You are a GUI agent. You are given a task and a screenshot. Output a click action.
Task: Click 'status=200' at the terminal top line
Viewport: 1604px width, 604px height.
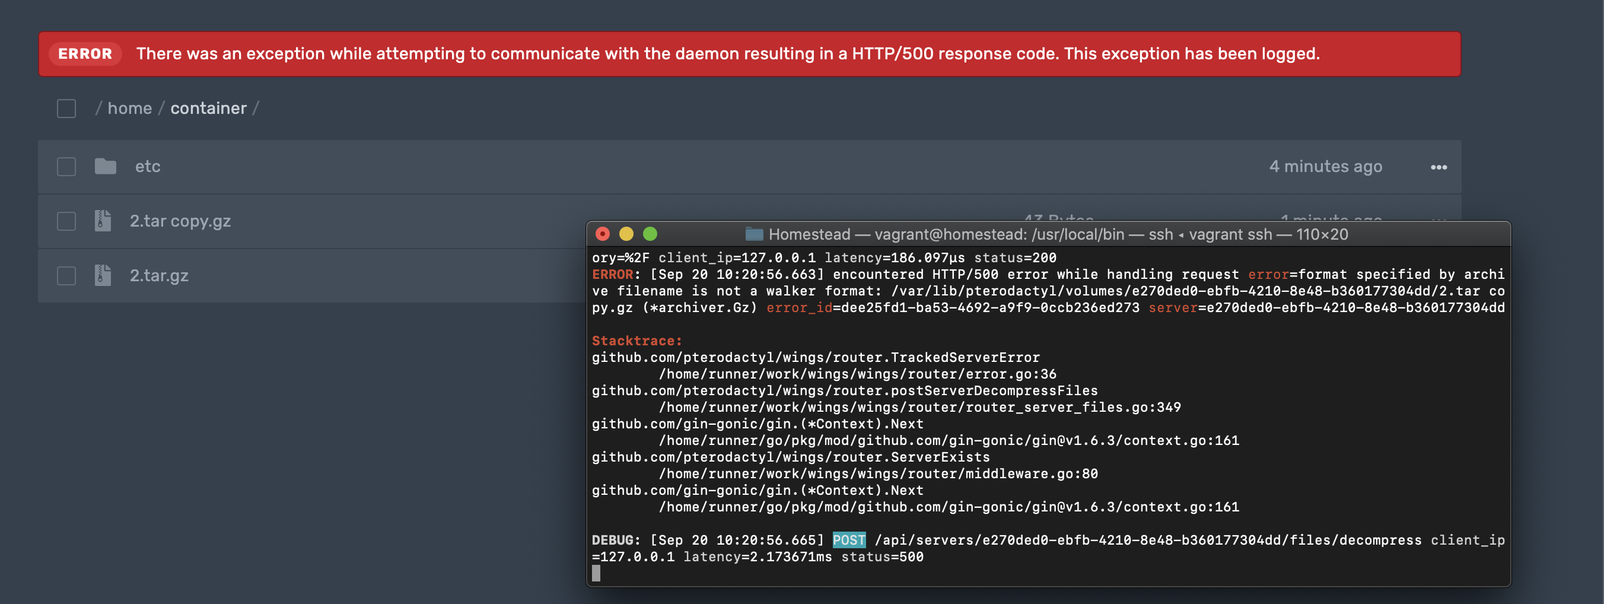[x=1015, y=258]
